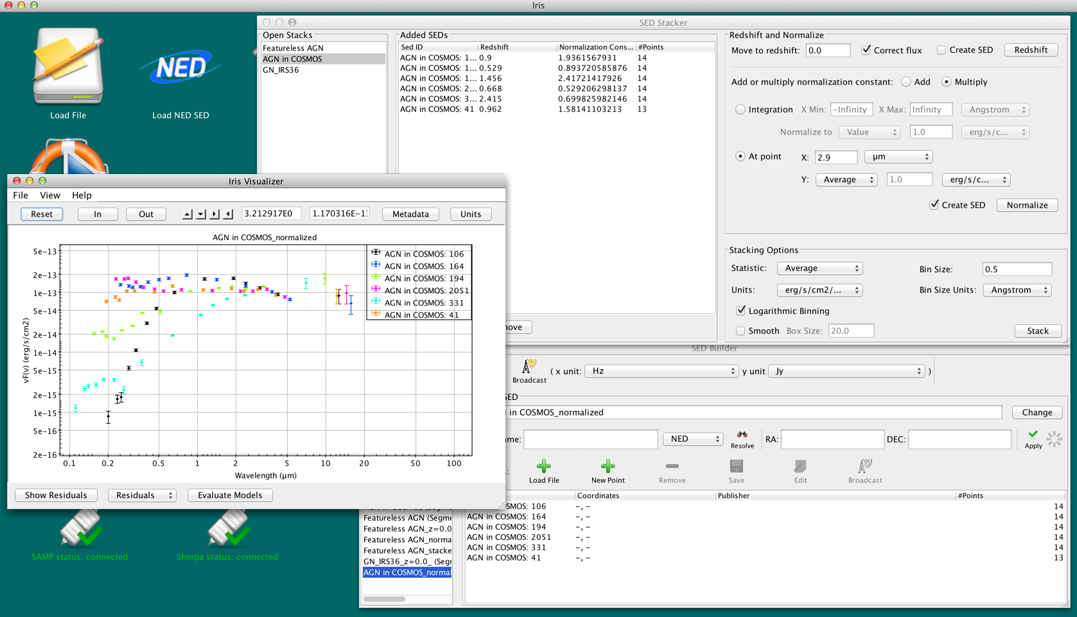The width and height of the screenshot is (1077, 617).
Task: Select the Multiply radio button
Action: [x=946, y=82]
